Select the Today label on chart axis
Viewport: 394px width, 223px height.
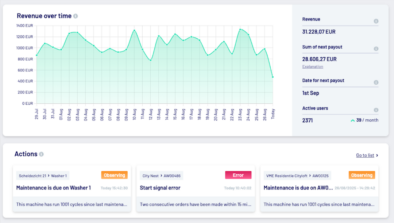(x=273, y=113)
